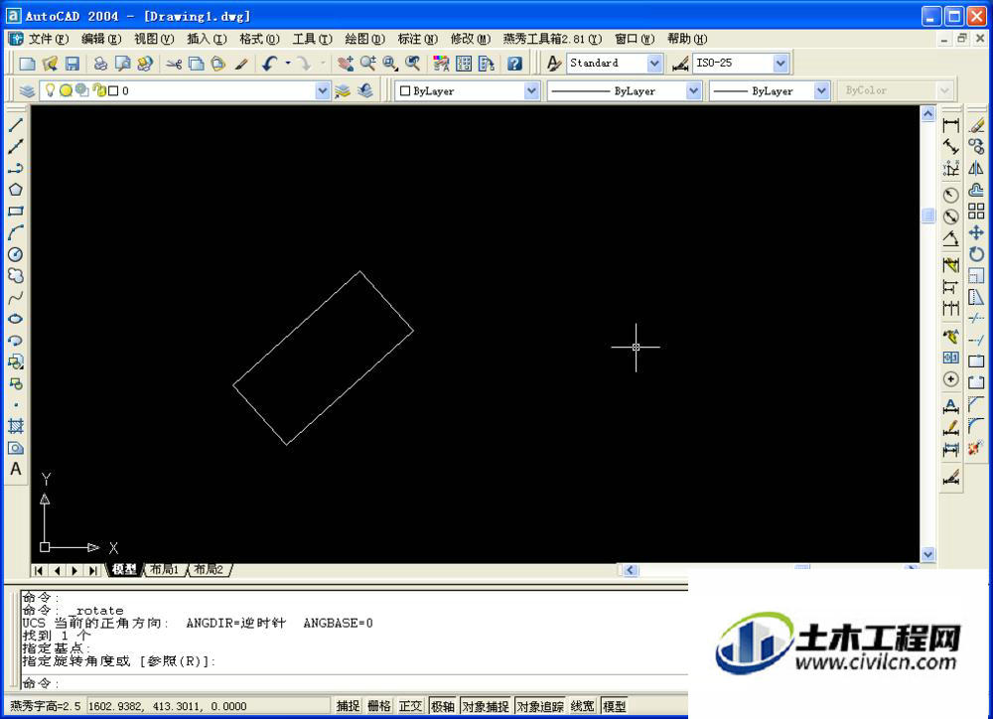
Task: Open the 编辑(E) menu
Action: tap(100, 40)
